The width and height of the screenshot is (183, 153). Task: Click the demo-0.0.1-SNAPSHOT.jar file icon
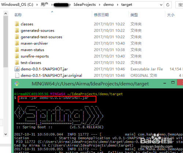(x=17, y=69)
